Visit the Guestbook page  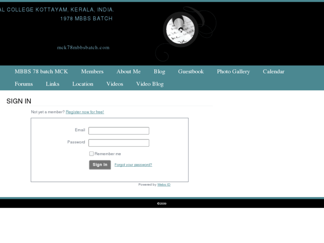(x=191, y=71)
